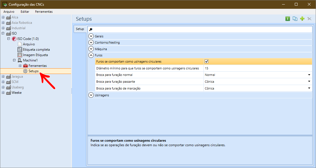The image size is (316, 168).
Task: Open Broca para furação de marcação dropdown
Action: 309,88
